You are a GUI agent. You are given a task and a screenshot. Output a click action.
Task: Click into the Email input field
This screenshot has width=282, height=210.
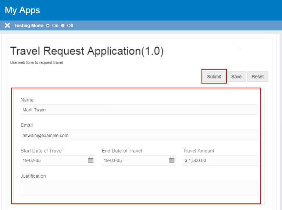(x=139, y=135)
